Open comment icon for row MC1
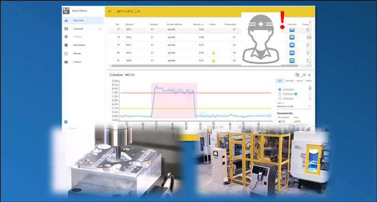The width and height of the screenshot is (377, 202). coord(292,30)
